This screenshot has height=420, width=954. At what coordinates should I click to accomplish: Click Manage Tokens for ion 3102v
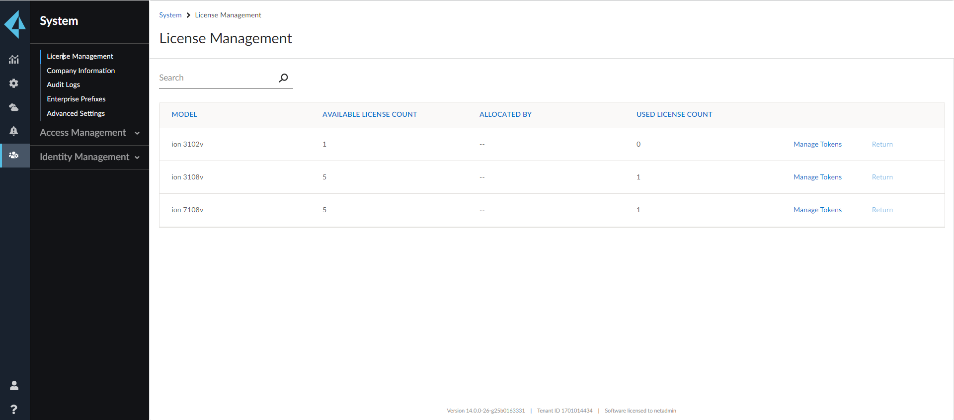click(x=817, y=144)
